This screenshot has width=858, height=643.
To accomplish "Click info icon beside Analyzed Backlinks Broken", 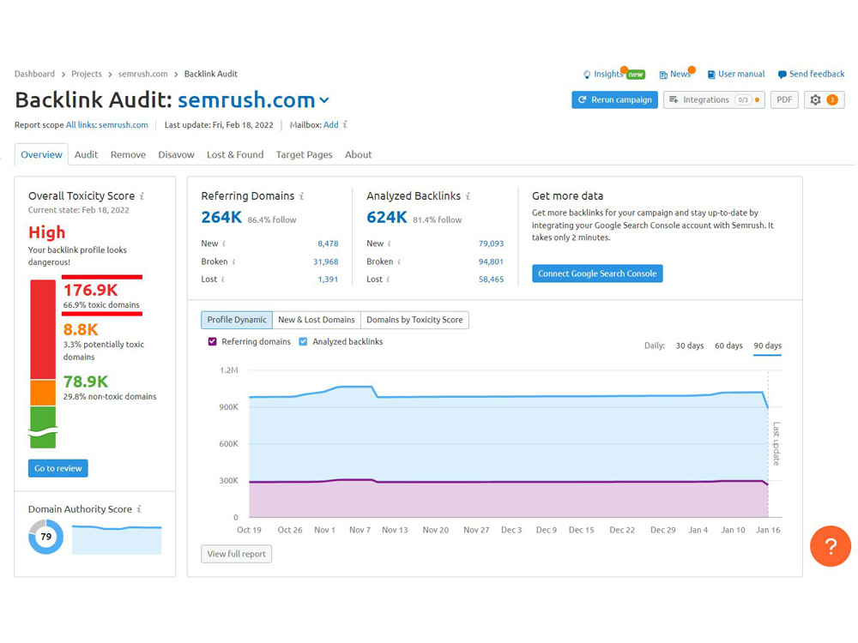I will (x=399, y=261).
